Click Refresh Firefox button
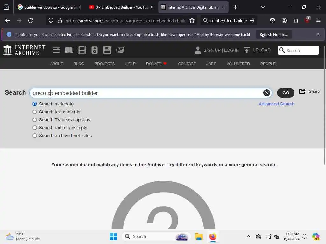 pyautogui.click(x=273, y=34)
